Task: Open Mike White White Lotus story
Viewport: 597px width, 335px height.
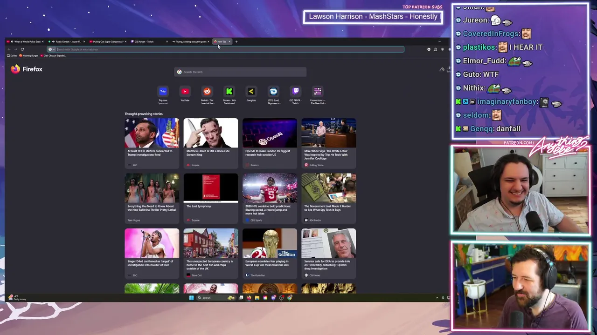Action: coord(329,143)
